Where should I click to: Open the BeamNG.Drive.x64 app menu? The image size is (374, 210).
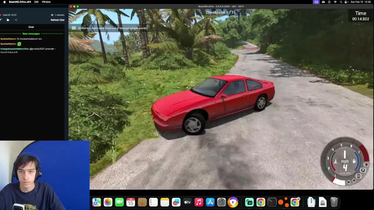pos(20,2)
